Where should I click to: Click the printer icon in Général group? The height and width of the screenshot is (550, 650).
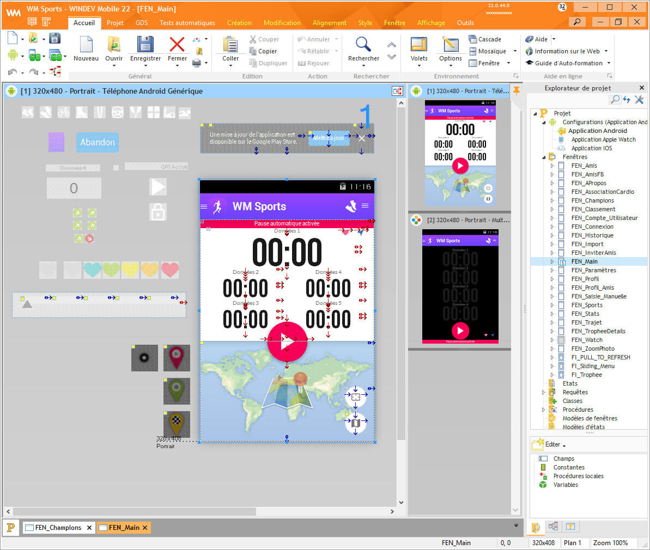click(x=197, y=63)
